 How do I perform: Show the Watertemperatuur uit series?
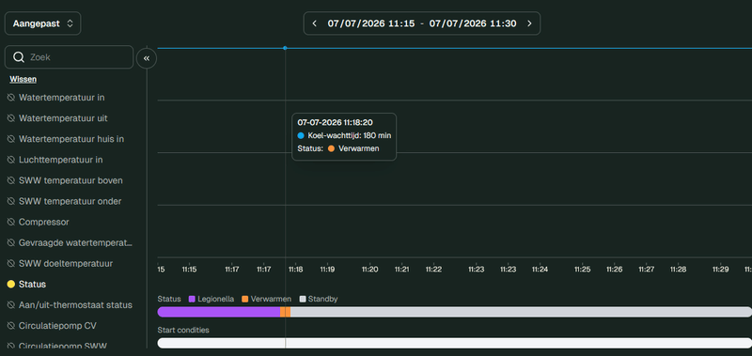(58, 117)
